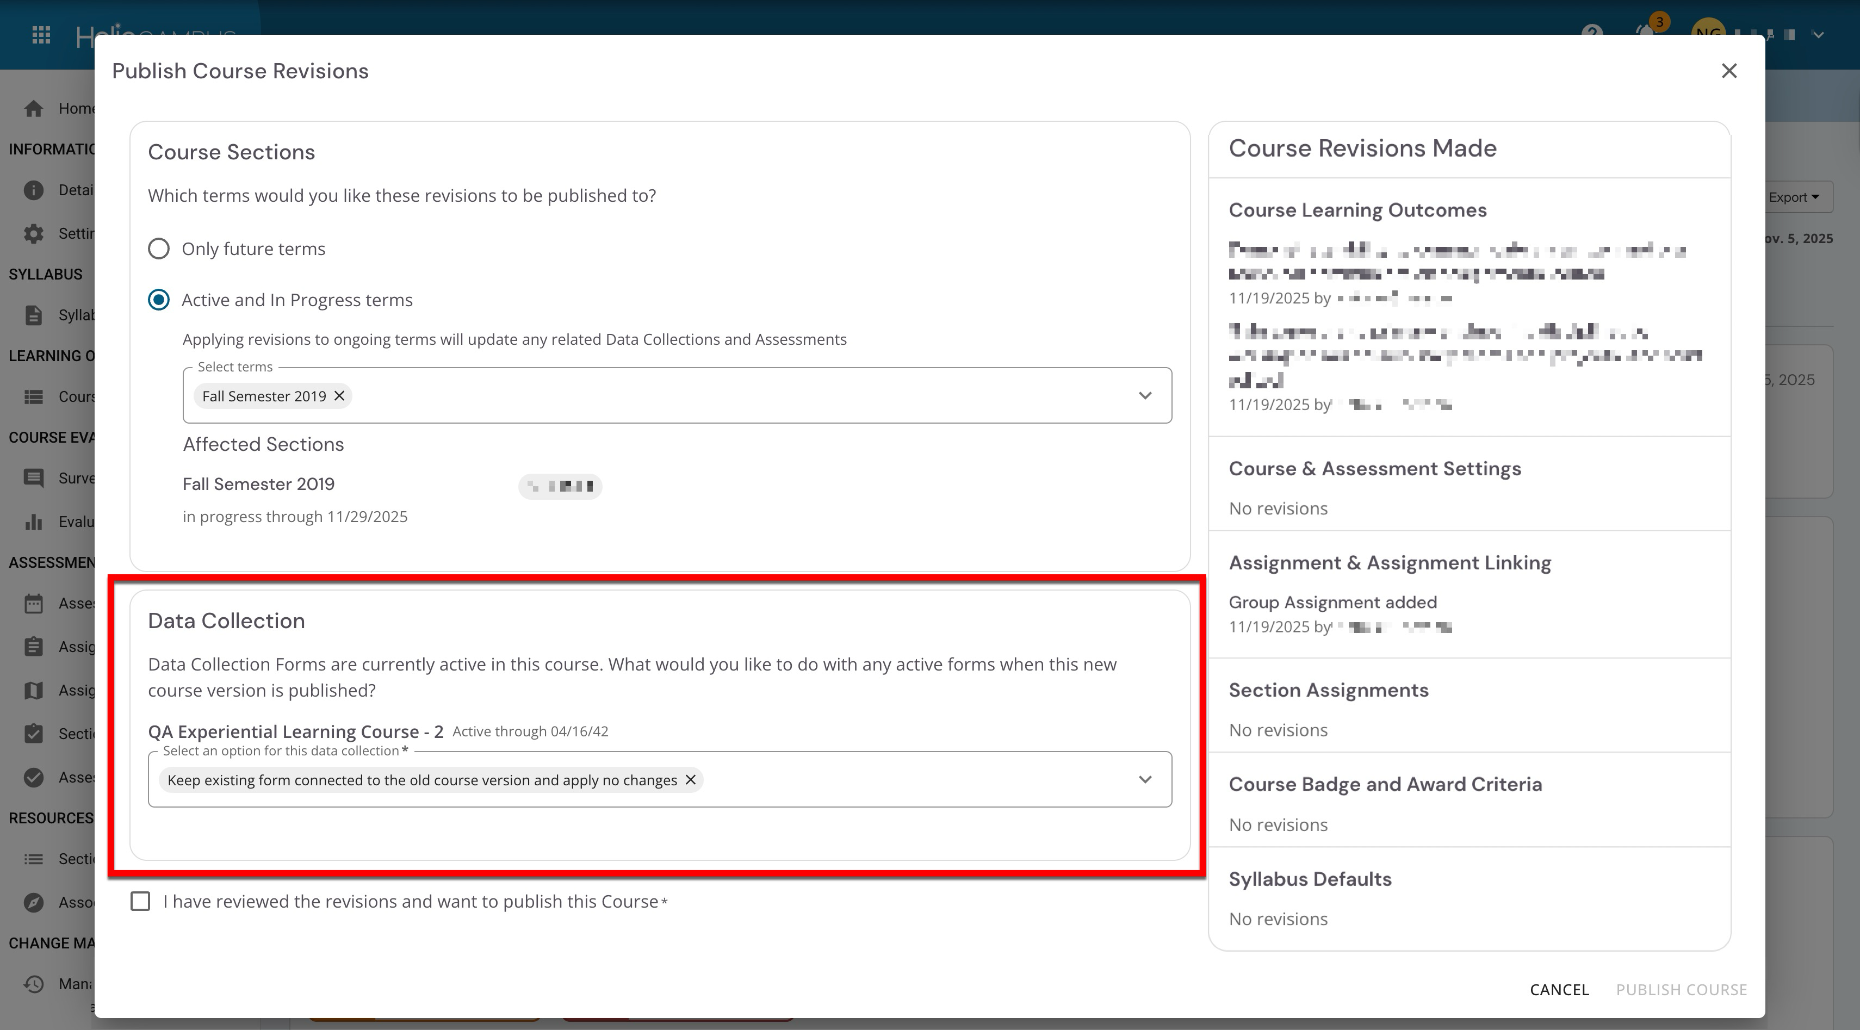Click the CANCEL button
Viewport: 1860px width, 1030px height.
click(1559, 990)
